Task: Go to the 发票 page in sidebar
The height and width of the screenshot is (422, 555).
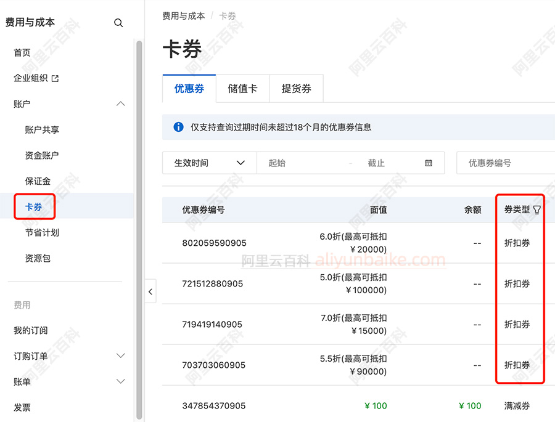Action: [x=22, y=407]
